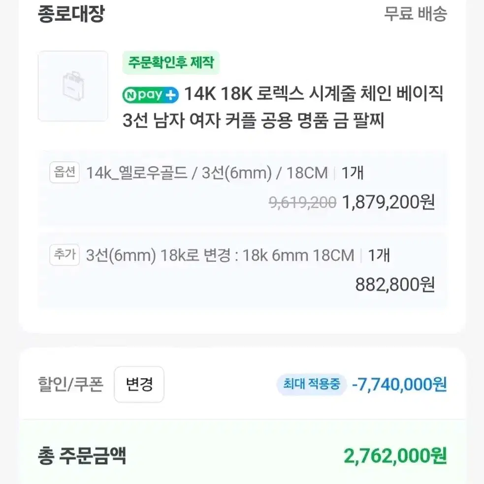The width and height of the screenshot is (484, 484).
Task: Click the 변경 button for discount coupons
Action: [139, 385]
